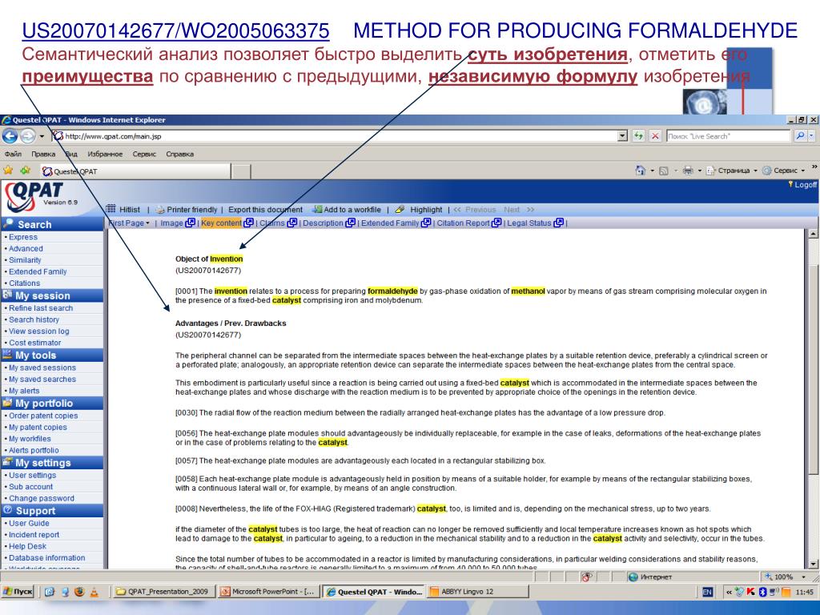This screenshot has width=820, height=615.
Task: Open Extended Family in new window icon
Action: point(426,223)
